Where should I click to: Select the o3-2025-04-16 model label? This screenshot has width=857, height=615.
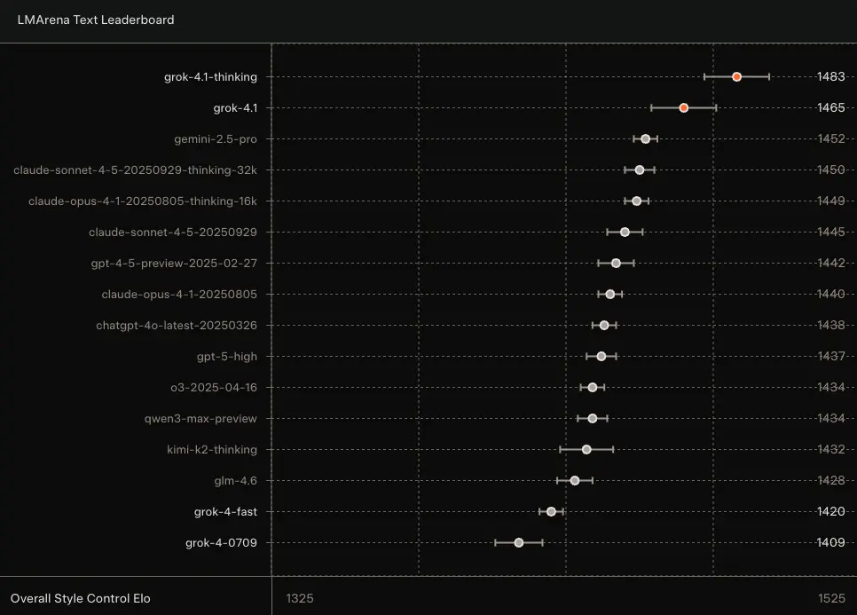(214, 388)
